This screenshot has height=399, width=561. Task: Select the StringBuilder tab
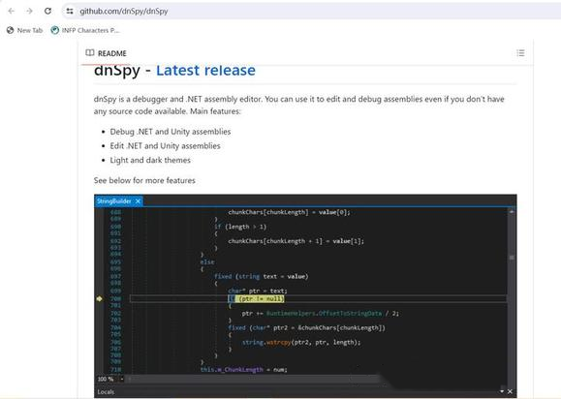click(114, 201)
